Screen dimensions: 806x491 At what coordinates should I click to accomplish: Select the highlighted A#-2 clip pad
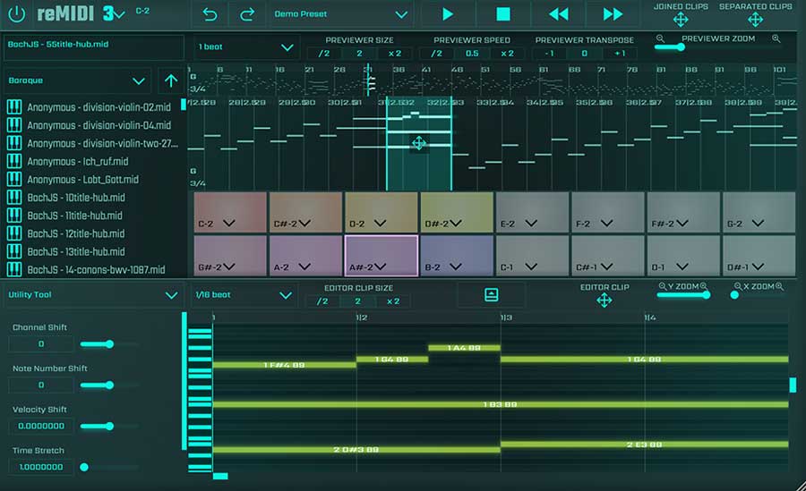(x=381, y=256)
